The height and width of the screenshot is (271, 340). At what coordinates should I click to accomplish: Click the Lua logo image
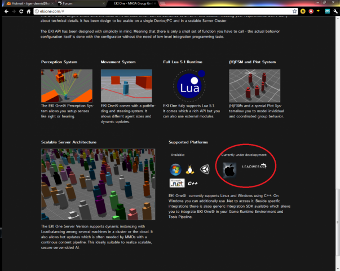(x=188, y=86)
